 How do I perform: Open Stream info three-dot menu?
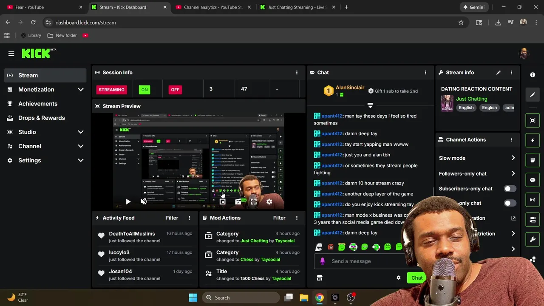(x=511, y=73)
